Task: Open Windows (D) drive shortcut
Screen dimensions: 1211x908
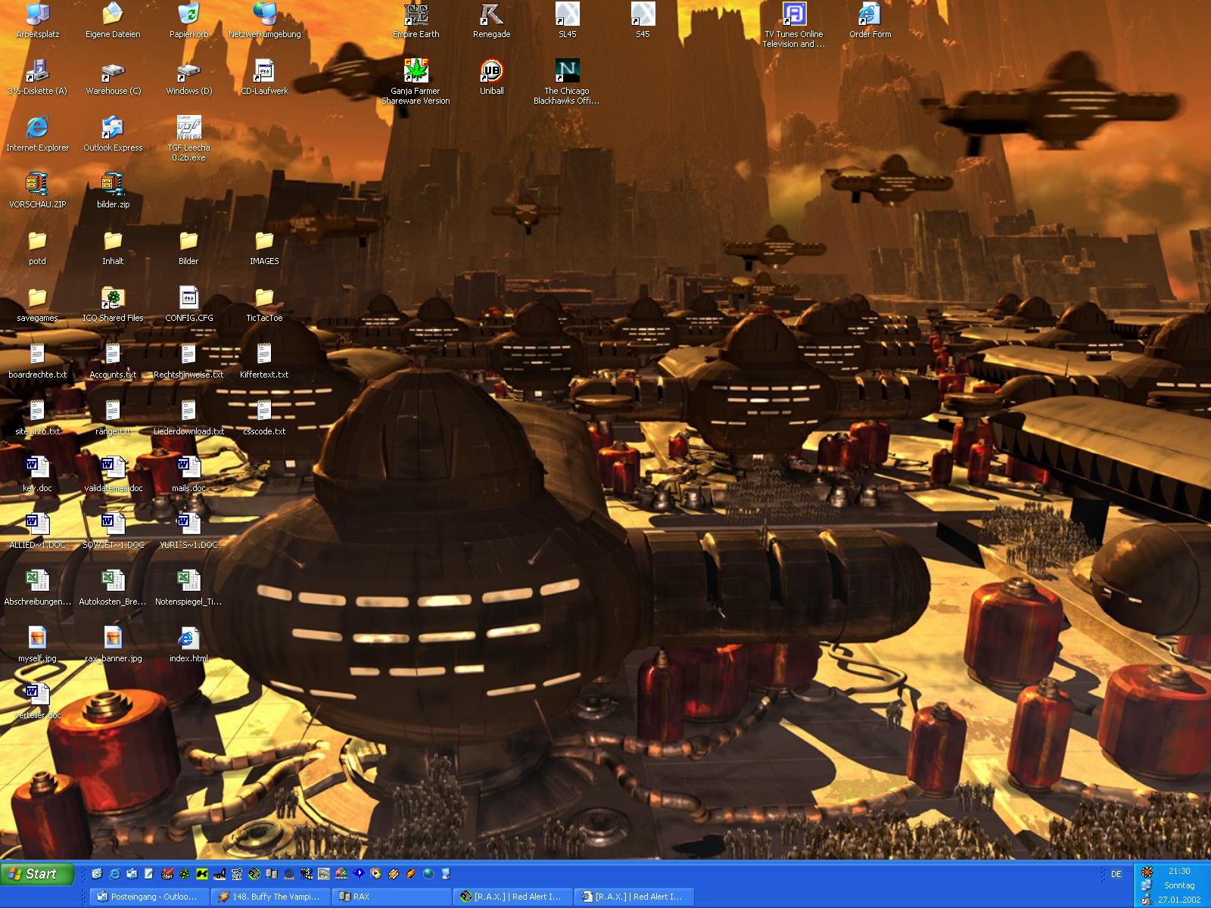Action: pos(188,78)
